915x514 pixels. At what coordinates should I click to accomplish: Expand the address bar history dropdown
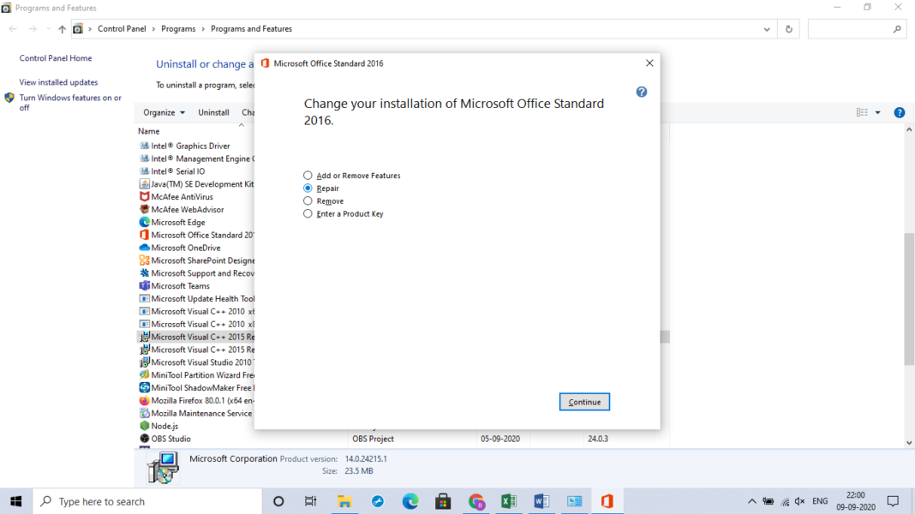pos(767,28)
